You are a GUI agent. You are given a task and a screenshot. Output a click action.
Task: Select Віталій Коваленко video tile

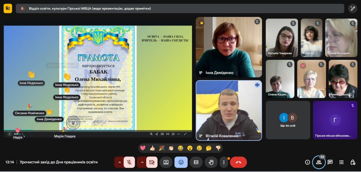click(x=229, y=110)
